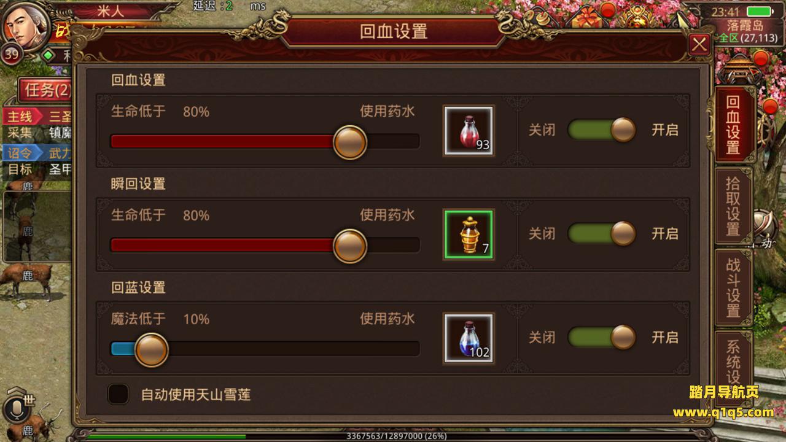The height and width of the screenshot is (442, 786).
Task: Select the blue mana potion slot
Action: pos(469,338)
